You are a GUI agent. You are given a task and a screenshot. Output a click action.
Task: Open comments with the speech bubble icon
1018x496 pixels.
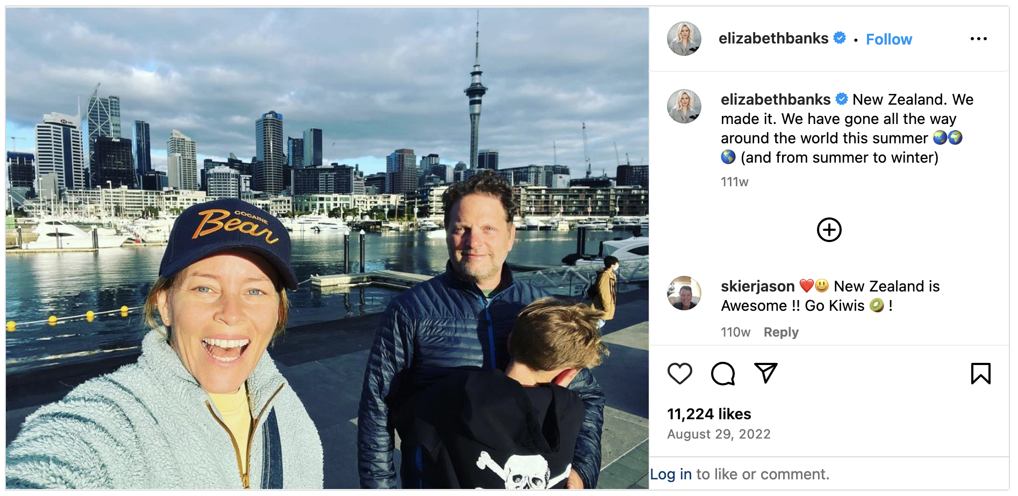click(x=723, y=373)
